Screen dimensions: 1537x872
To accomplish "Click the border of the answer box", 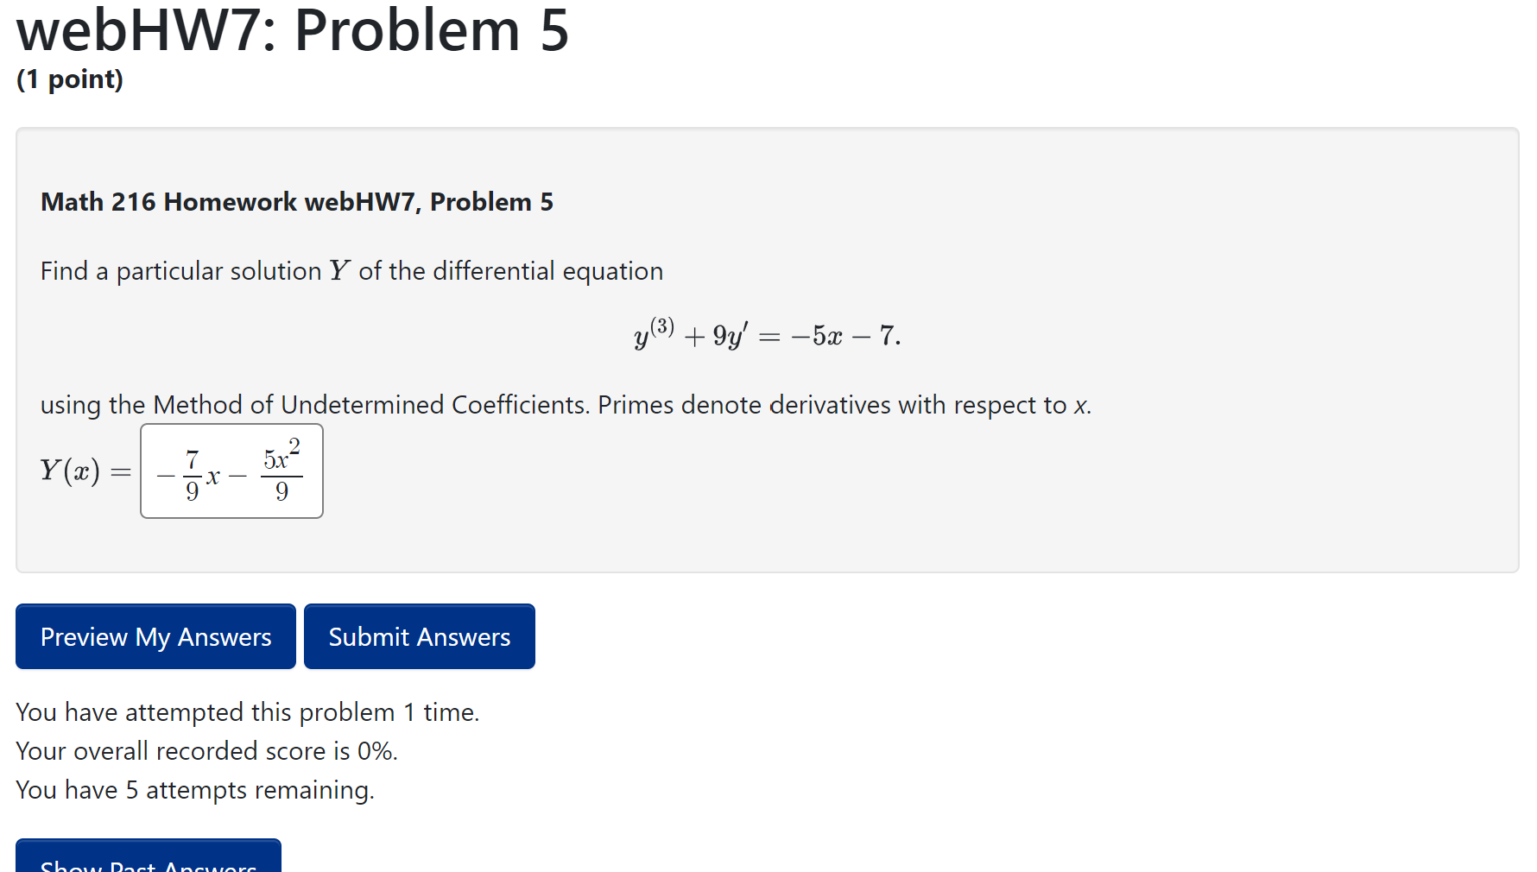I will tap(231, 427).
